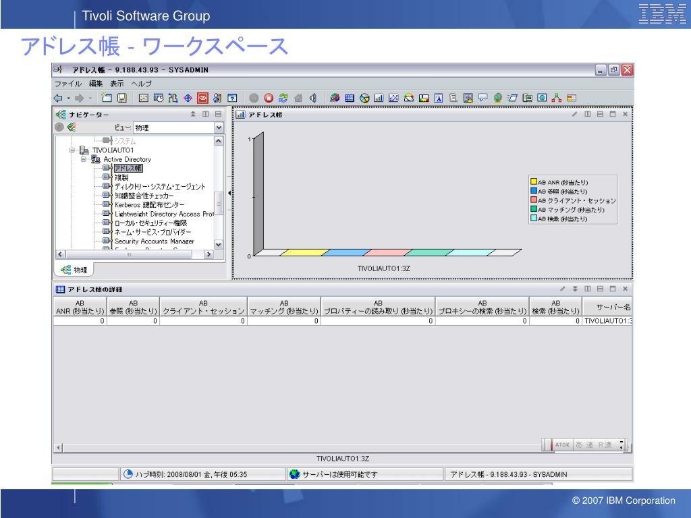691x518 pixels.
Task: Click the Back navigation arrow
Action: tap(58, 98)
